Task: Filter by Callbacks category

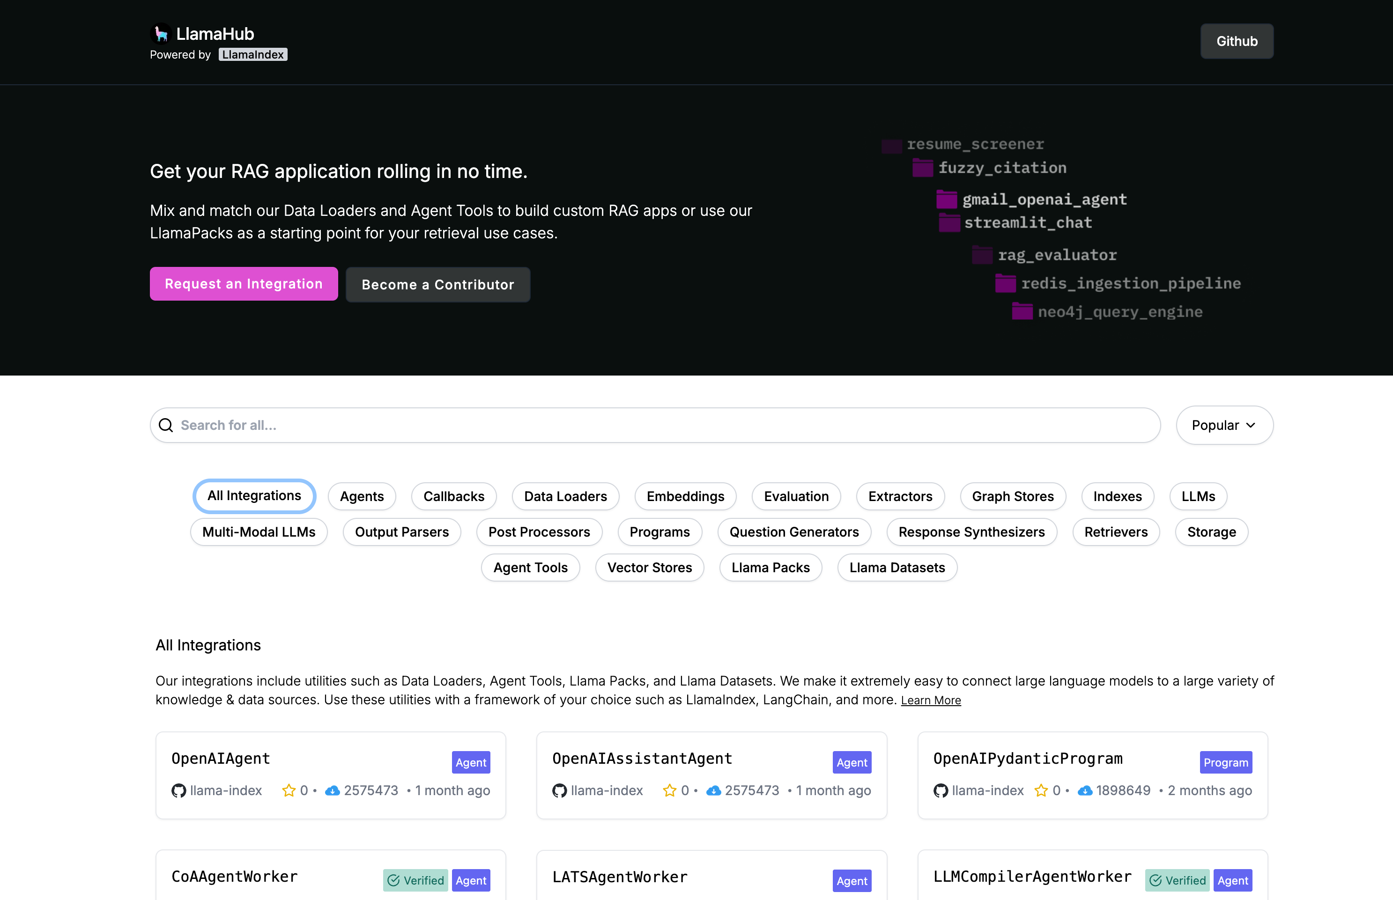Action: (x=453, y=496)
